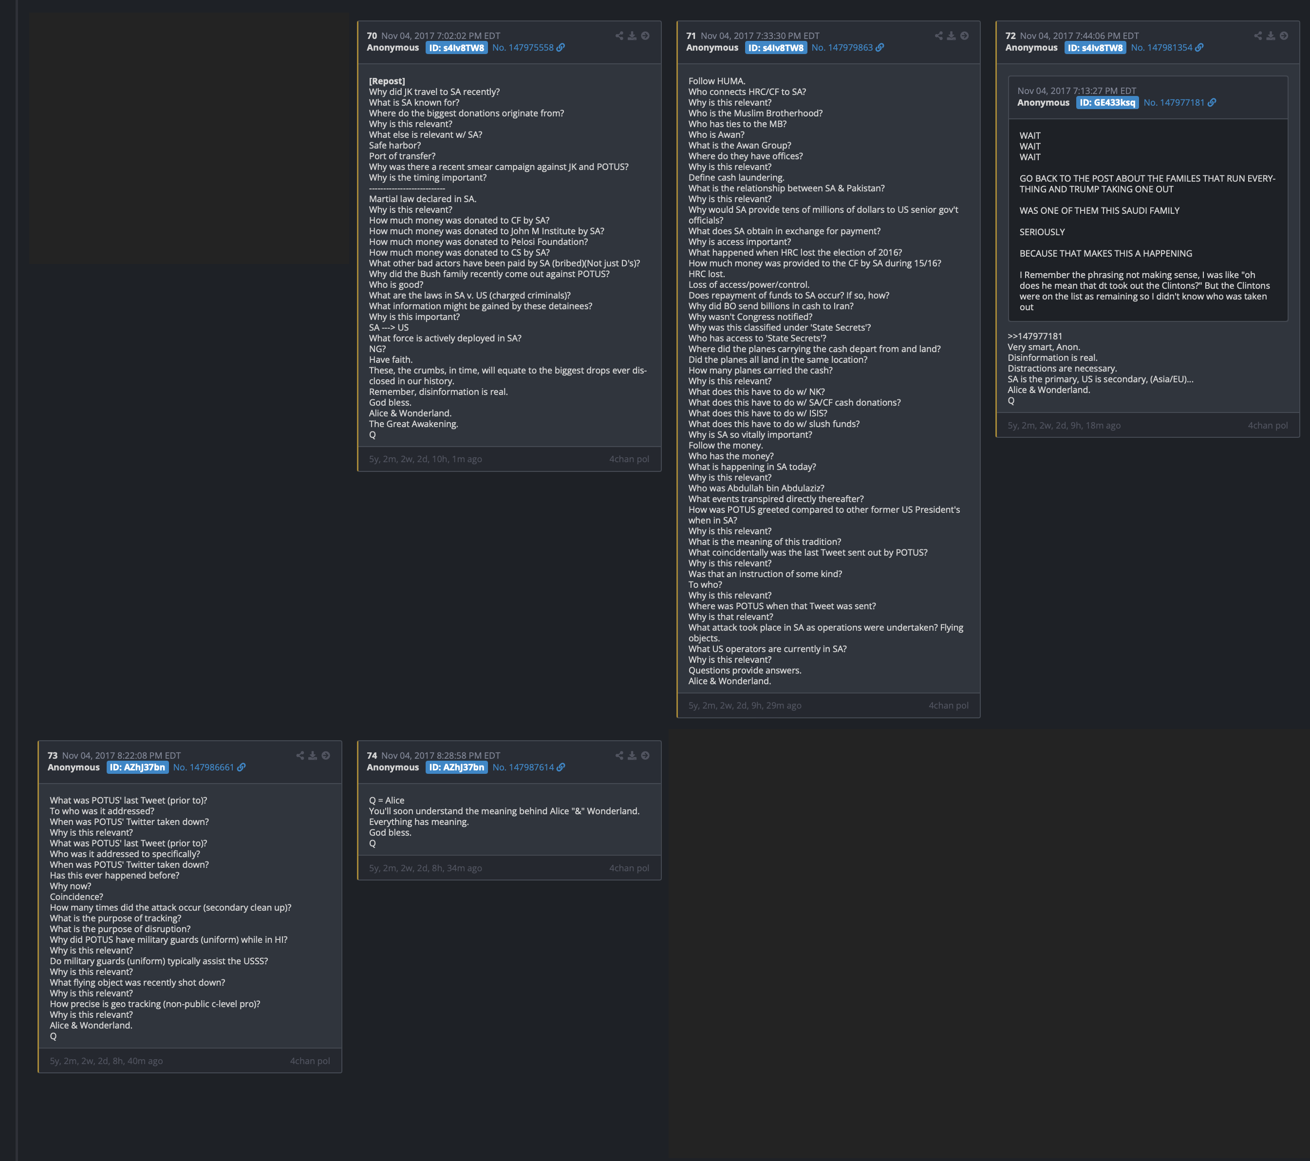Click 'The Great Awakening.' line in post 70
The height and width of the screenshot is (1161, 1310).
point(413,424)
